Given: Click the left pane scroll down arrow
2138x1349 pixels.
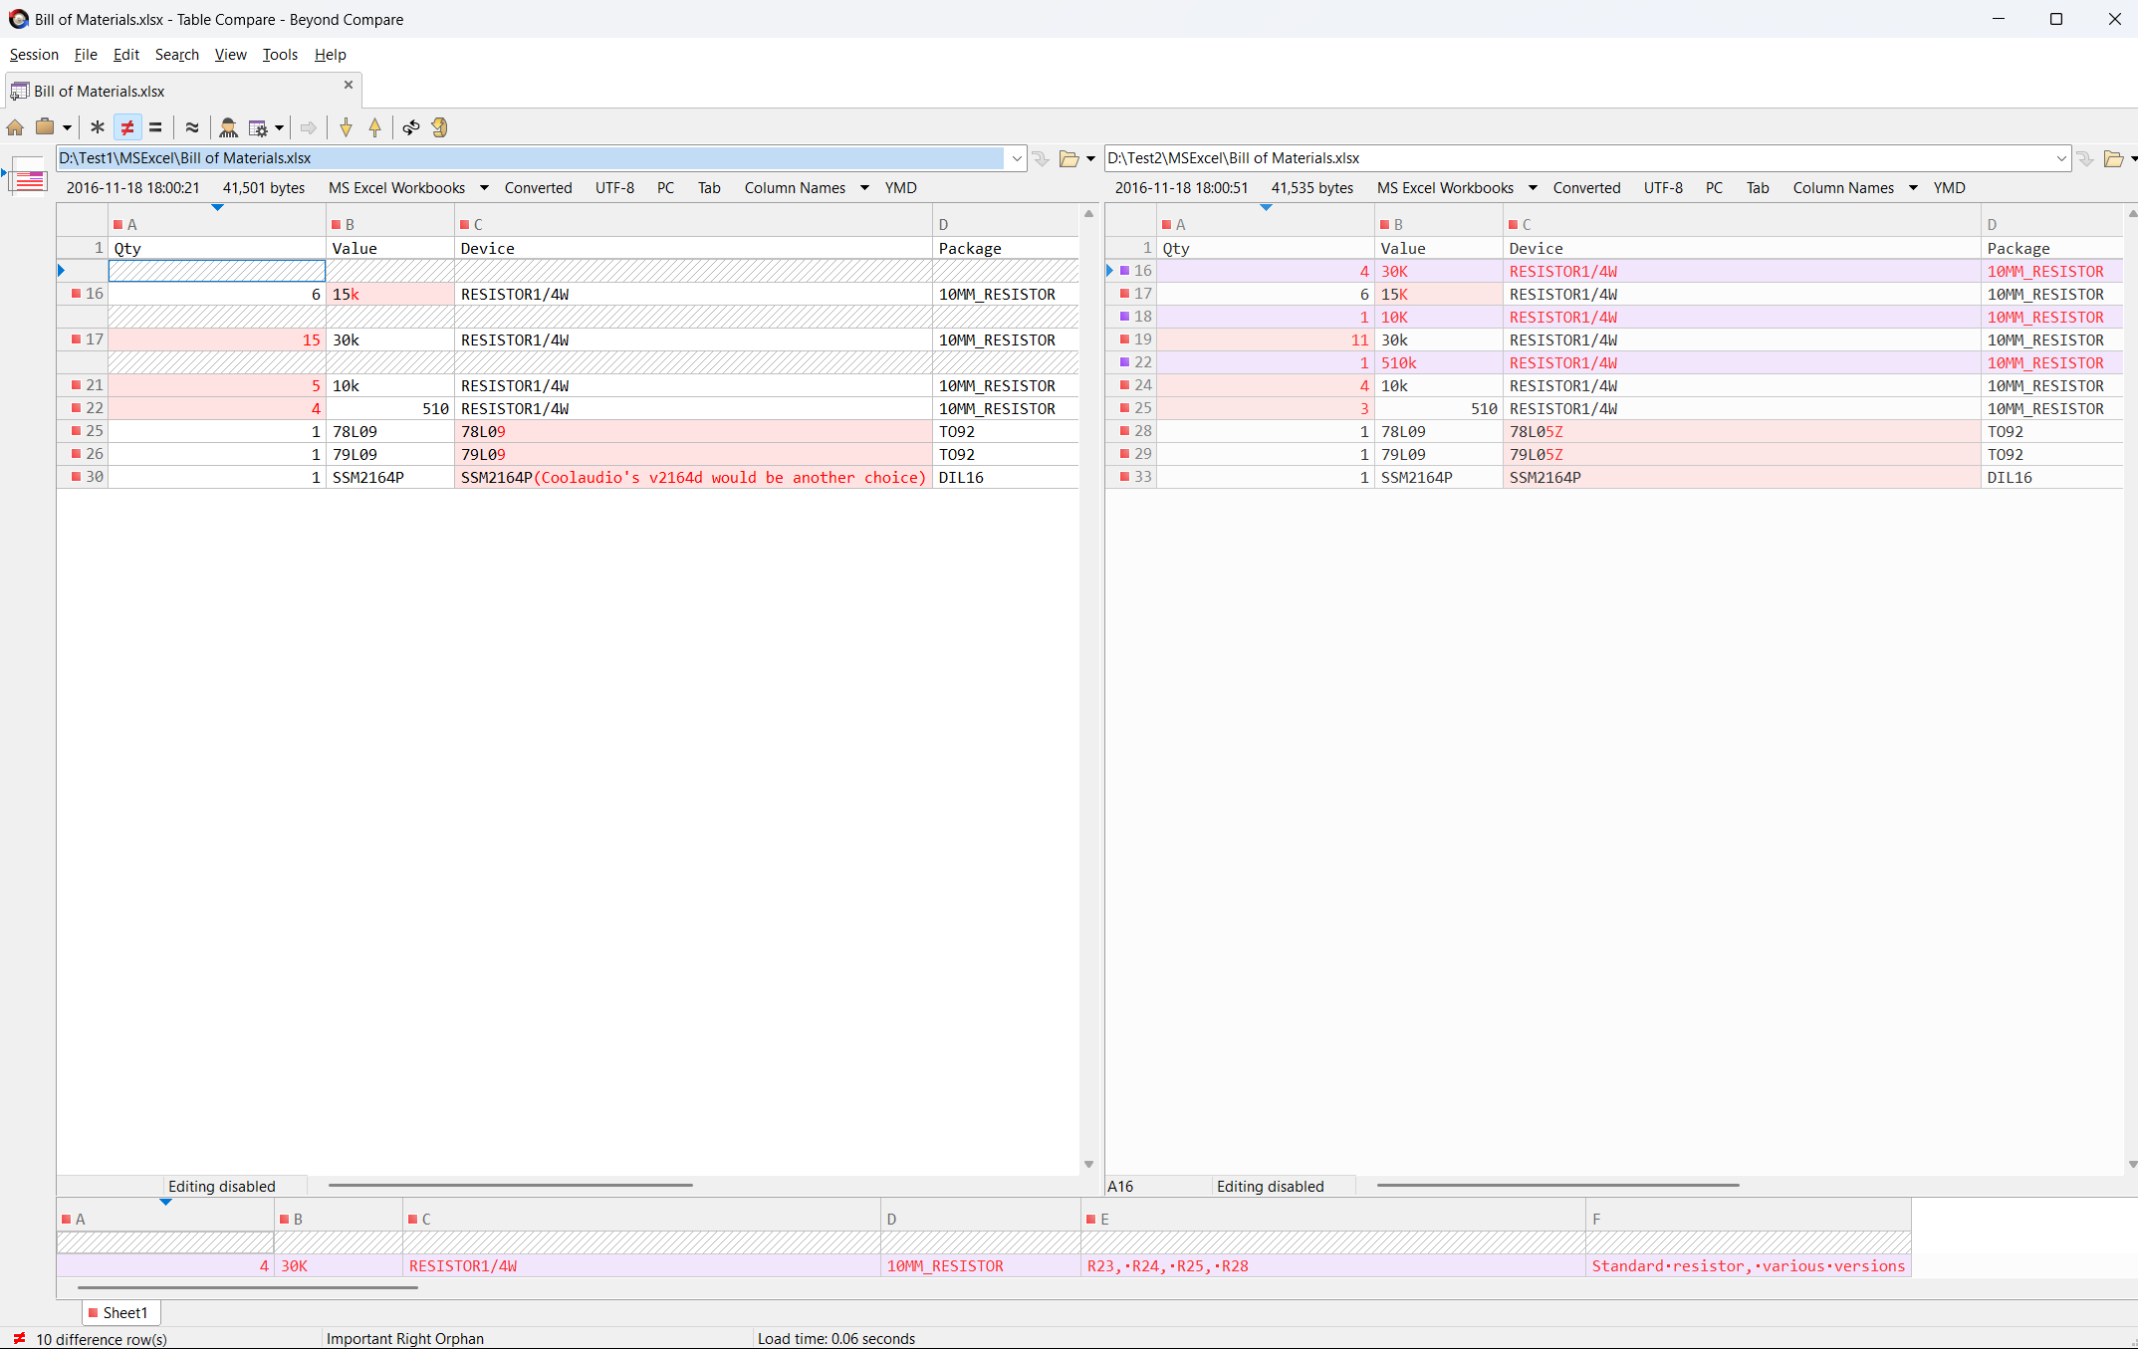Looking at the screenshot, I should click(x=1088, y=1164).
